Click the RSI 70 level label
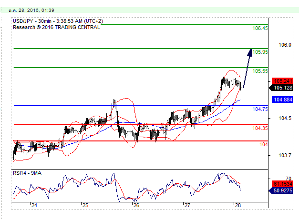 tap(289, 179)
